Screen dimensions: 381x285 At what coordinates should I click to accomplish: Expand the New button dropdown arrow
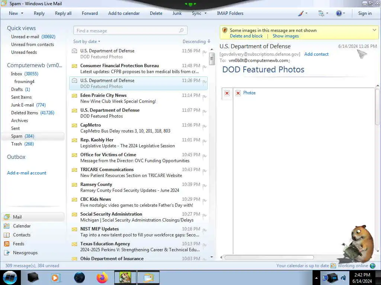[x=22, y=13]
